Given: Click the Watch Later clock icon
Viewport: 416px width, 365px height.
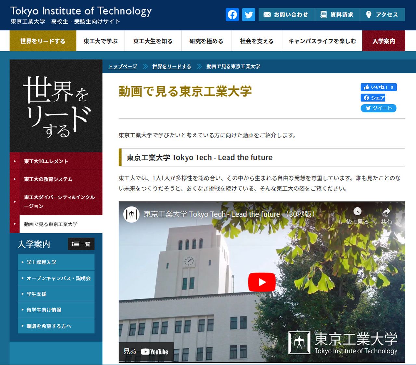Looking at the screenshot, I should tap(357, 211).
